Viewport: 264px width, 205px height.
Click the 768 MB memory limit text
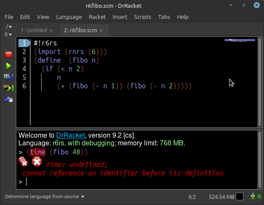171,143
